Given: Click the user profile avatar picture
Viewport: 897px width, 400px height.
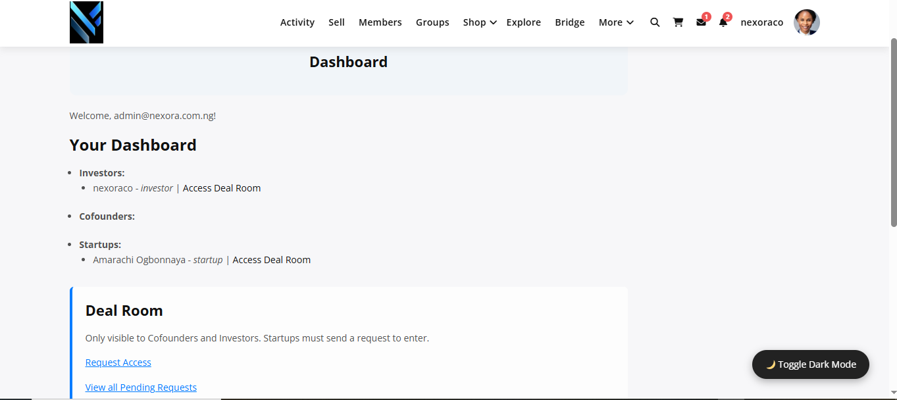Looking at the screenshot, I should point(807,22).
